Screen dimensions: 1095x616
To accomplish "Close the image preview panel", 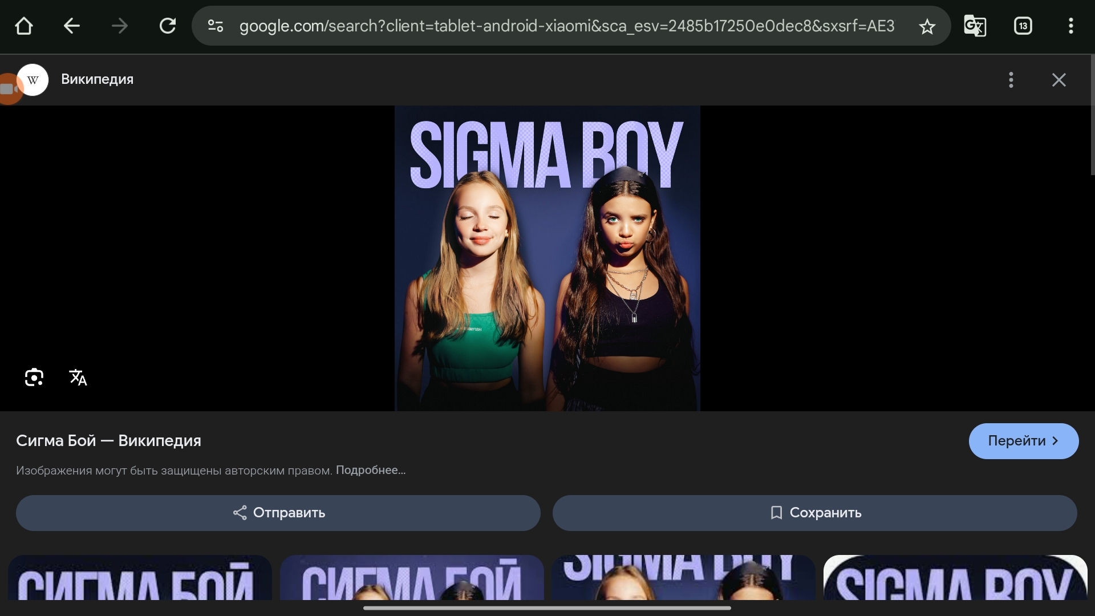I will tap(1058, 80).
